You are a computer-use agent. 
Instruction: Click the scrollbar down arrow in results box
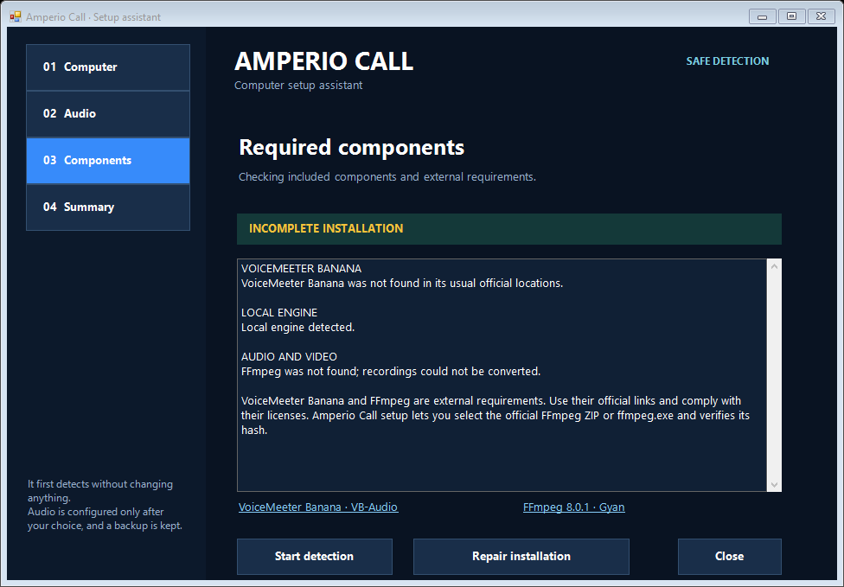[774, 484]
